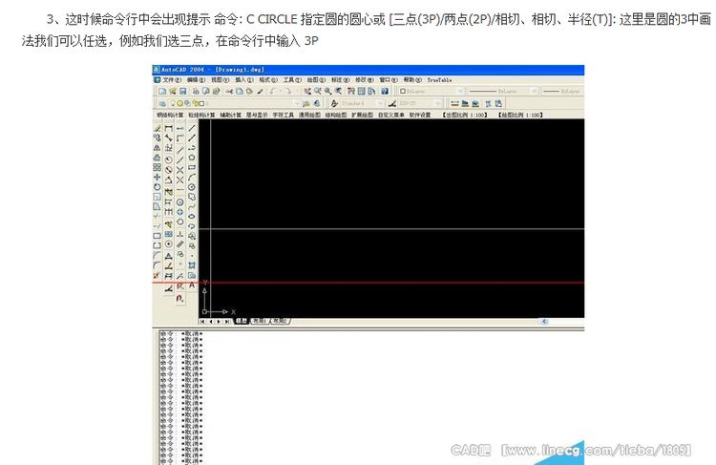Click the Properties palette icon
716x465 pixels.
pos(350,92)
